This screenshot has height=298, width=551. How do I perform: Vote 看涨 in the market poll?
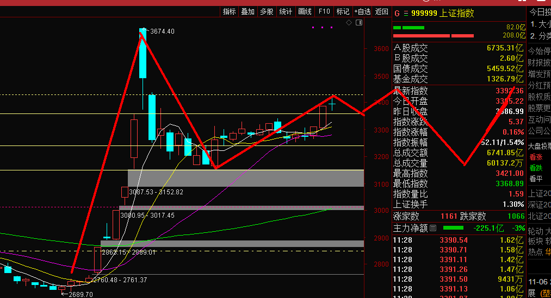536,157
